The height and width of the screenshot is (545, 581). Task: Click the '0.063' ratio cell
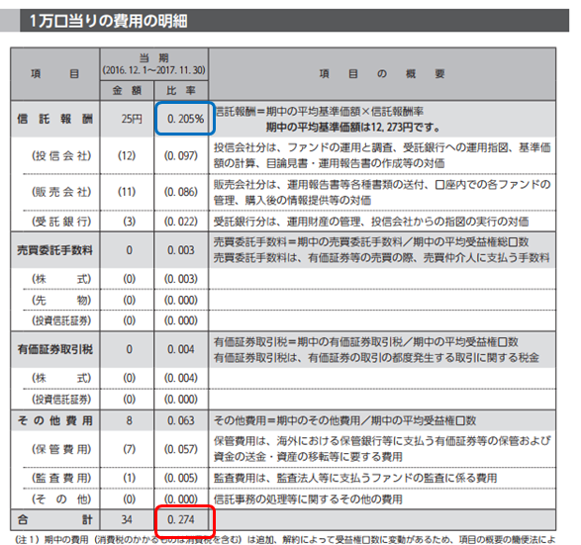click(181, 421)
